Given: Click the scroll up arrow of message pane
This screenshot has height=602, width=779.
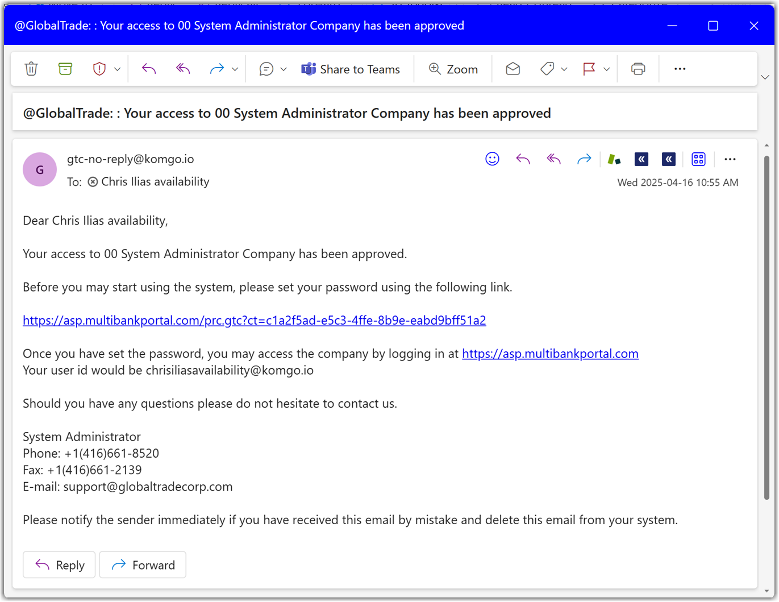Looking at the screenshot, I should pos(766,146).
